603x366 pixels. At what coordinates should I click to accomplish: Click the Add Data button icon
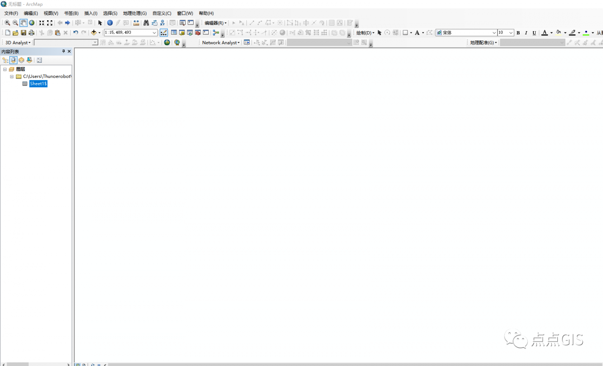point(94,33)
